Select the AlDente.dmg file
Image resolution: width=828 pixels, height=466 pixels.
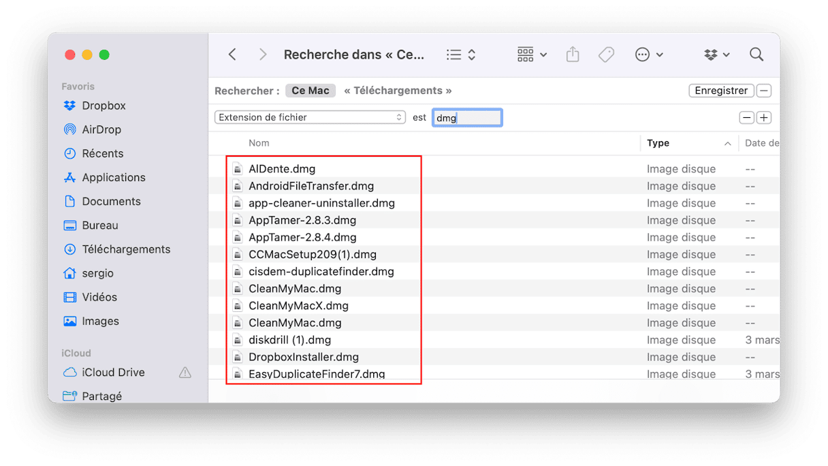(x=282, y=169)
